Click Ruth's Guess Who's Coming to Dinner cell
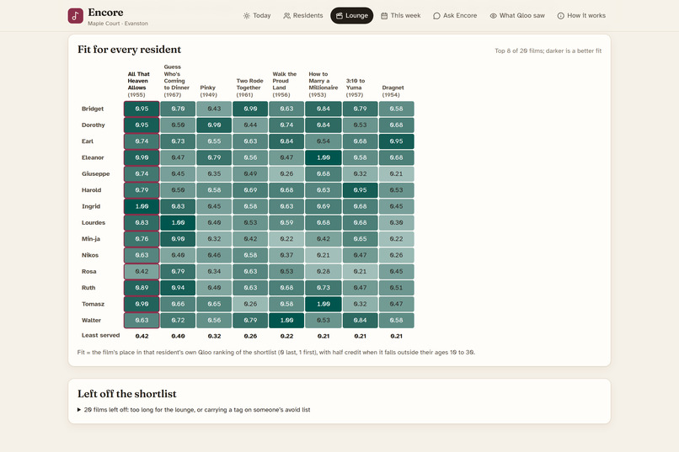 [x=178, y=288]
